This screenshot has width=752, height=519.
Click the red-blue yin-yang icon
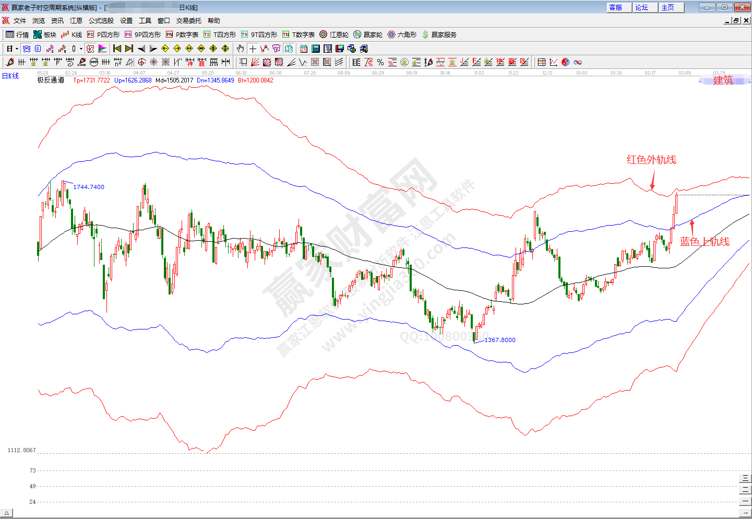[566, 62]
